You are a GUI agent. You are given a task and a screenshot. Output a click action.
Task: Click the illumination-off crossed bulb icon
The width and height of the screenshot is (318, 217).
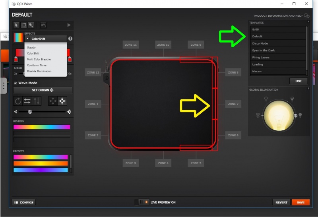[x=258, y=115]
